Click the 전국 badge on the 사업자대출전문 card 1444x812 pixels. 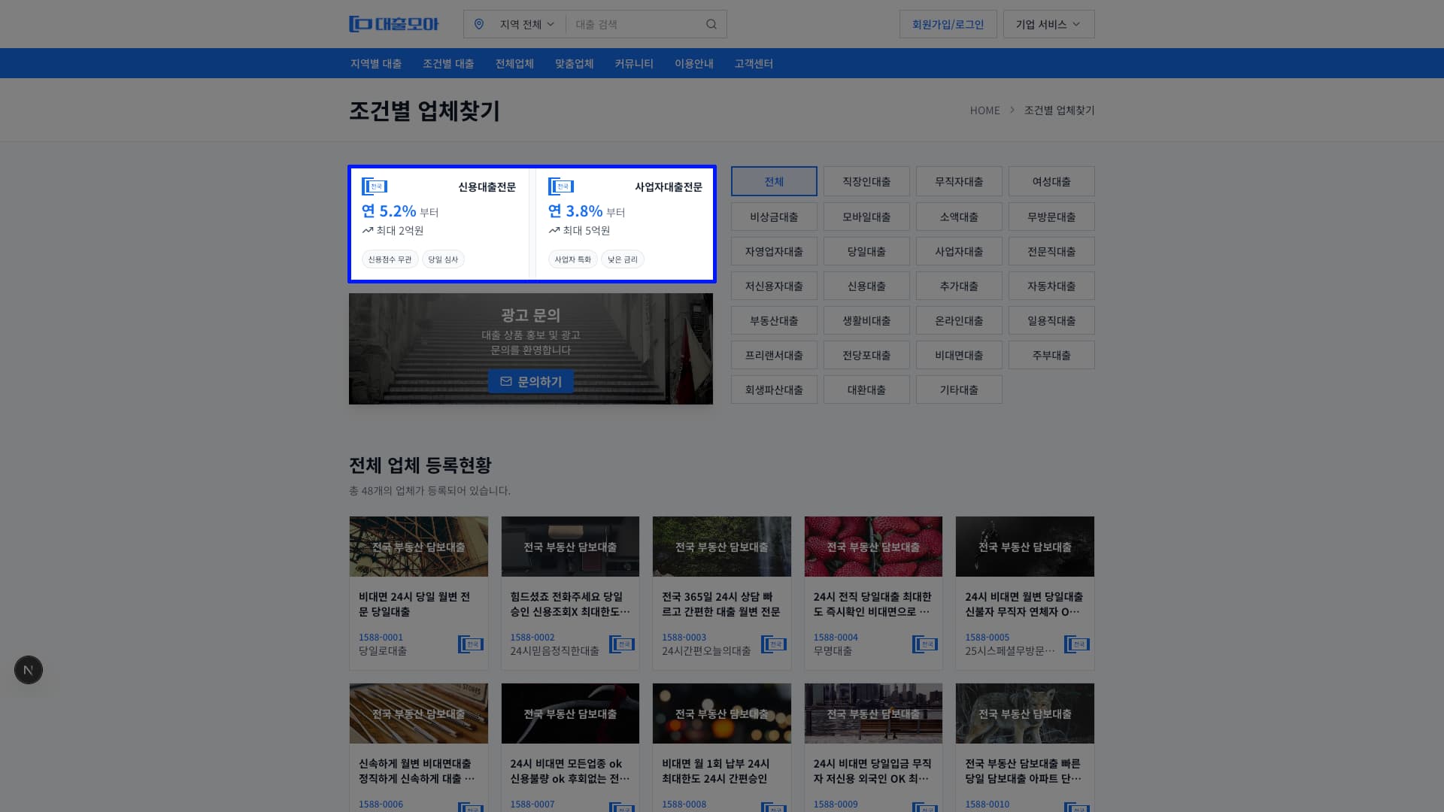(x=562, y=186)
